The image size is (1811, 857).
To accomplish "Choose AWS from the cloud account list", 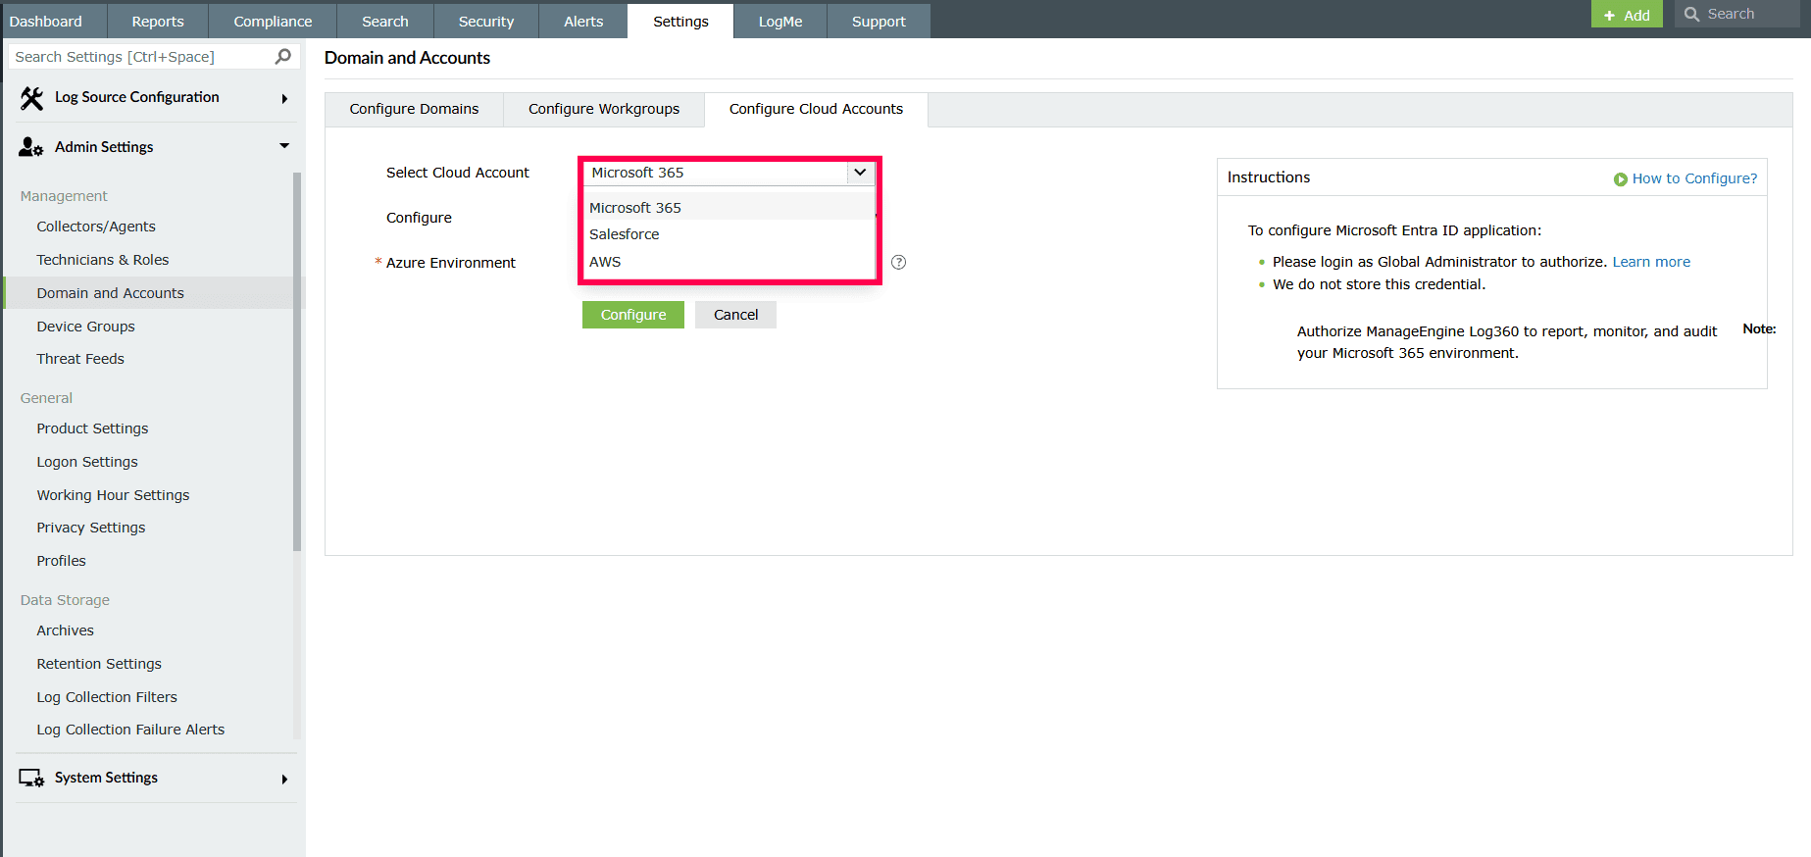I will tap(729, 262).
